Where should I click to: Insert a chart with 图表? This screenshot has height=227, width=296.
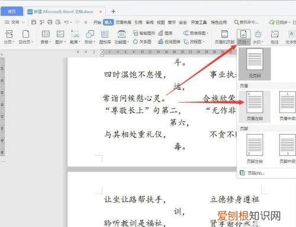pyautogui.click(x=165, y=33)
